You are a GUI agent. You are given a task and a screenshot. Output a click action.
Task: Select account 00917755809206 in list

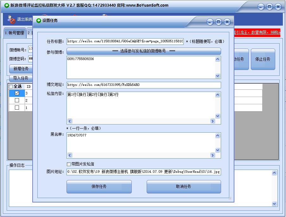click(81, 59)
